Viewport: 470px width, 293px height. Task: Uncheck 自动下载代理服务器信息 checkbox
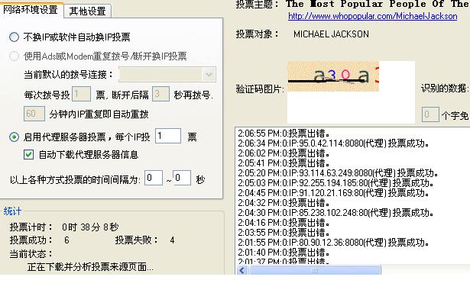pyautogui.click(x=28, y=155)
